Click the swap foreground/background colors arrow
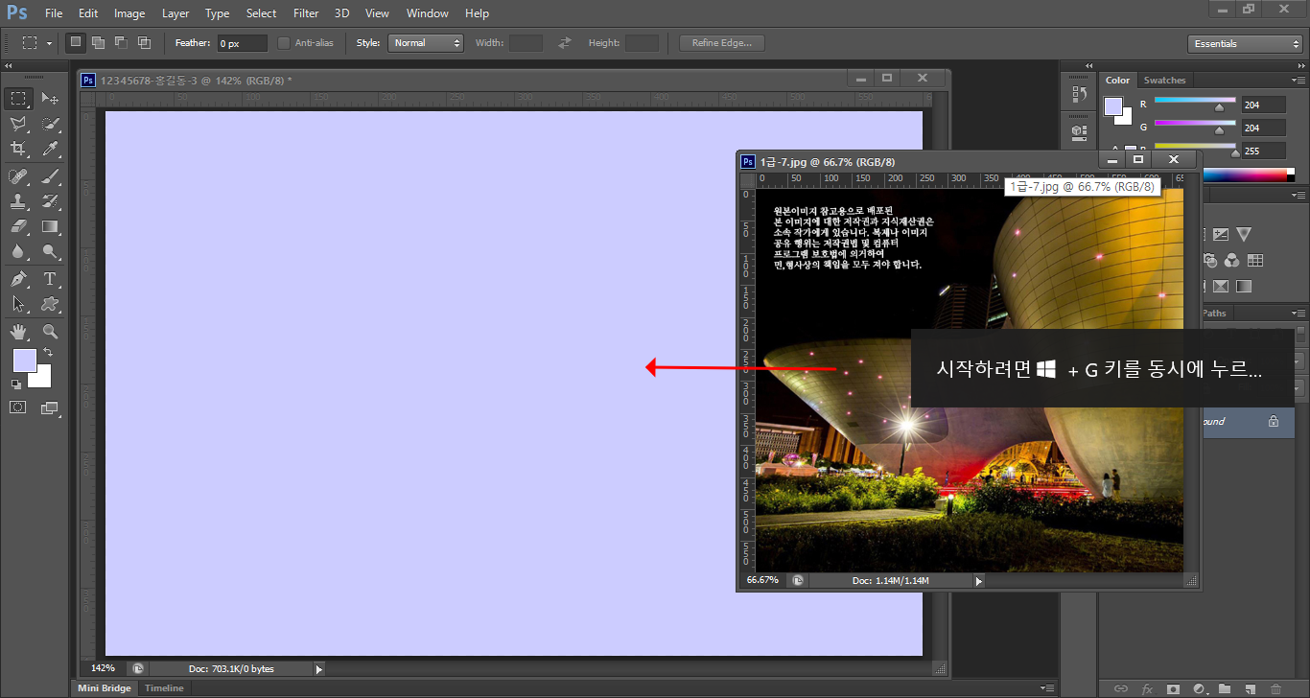 pos(47,353)
